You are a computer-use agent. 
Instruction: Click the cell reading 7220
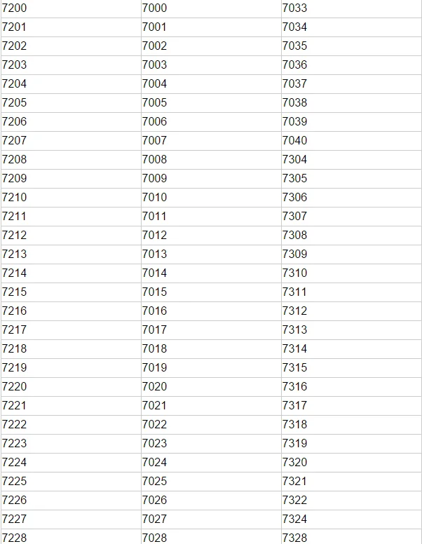15,387
